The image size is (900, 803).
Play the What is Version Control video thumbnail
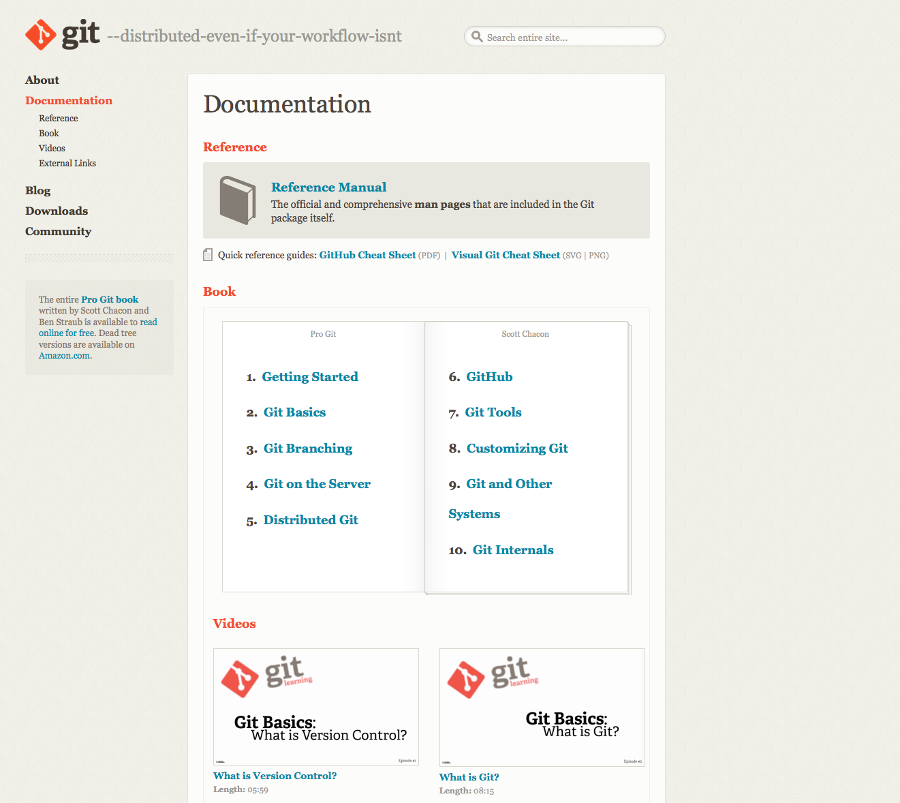316,707
